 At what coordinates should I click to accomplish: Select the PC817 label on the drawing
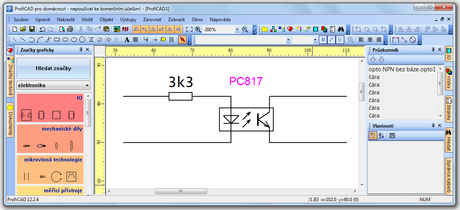[x=246, y=81]
